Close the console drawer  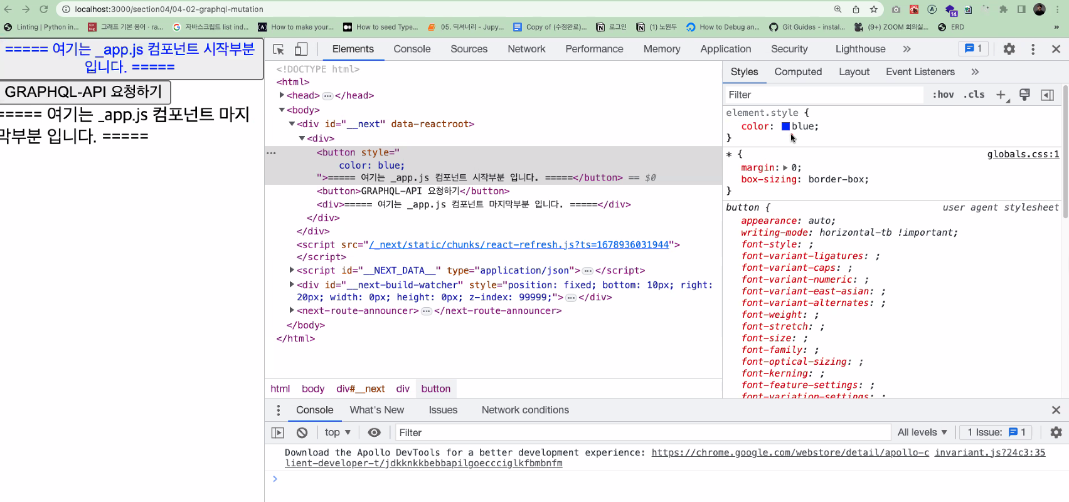tap(1056, 410)
